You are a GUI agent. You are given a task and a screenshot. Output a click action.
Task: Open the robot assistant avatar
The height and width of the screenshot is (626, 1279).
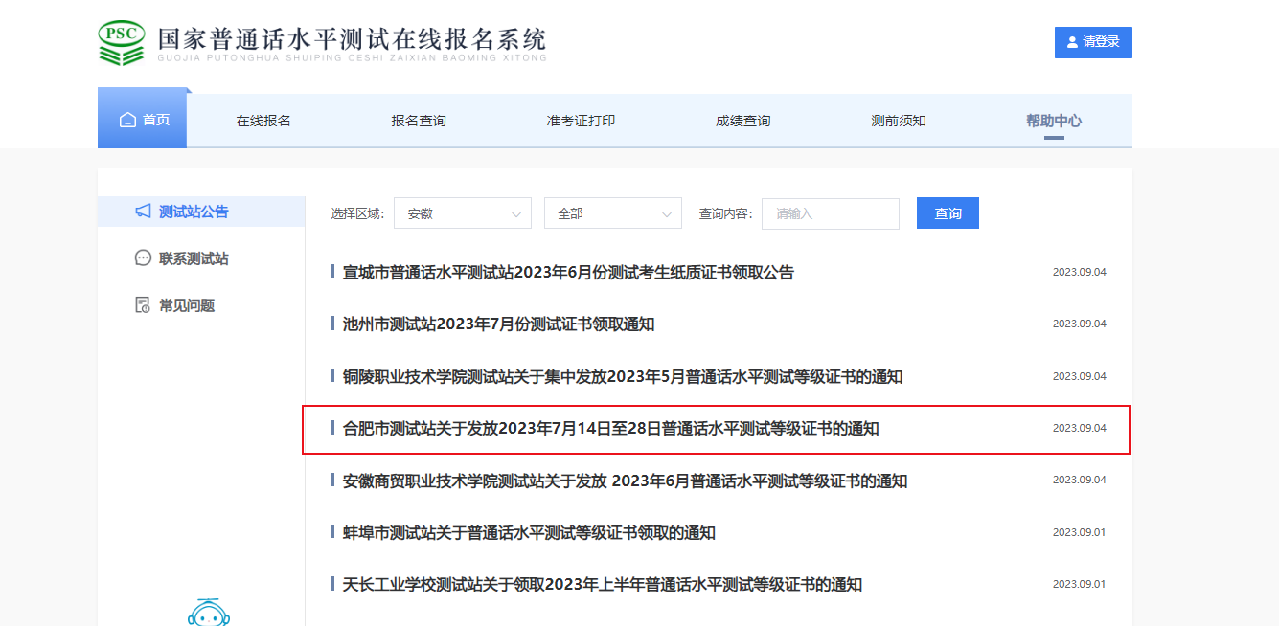(x=209, y=614)
